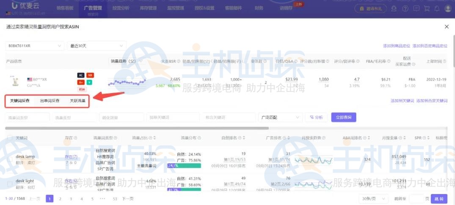
Task: Click the sales trend sparkline chart
Action: pyautogui.click(x=127, y=83)
